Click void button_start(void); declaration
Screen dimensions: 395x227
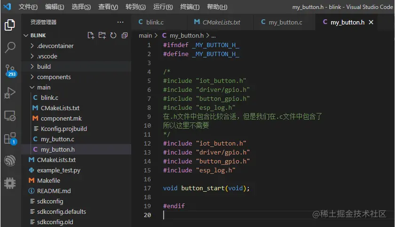click(206, 188)
